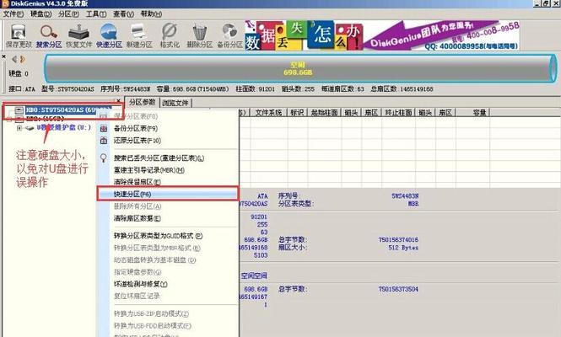Click the 数据丢失怎么办 banner graphic
Viewport: 561px width, 337px height.
(x=304, y=35)
